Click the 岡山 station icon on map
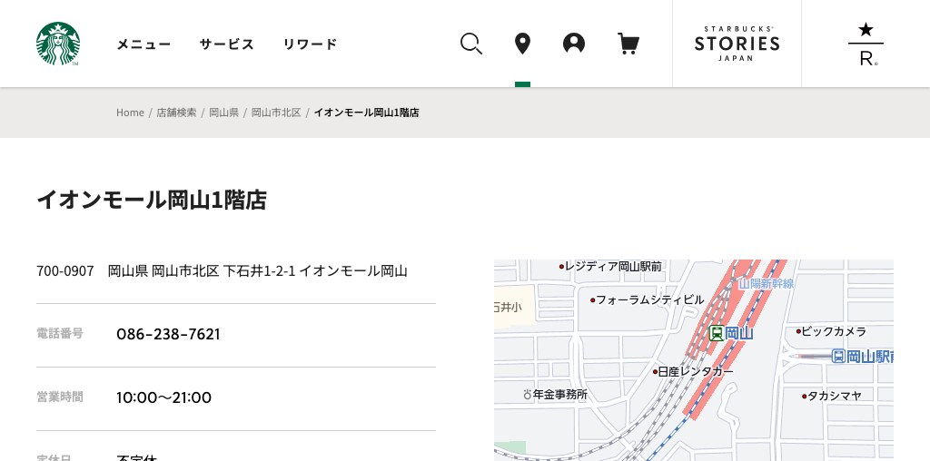 tap(717, 334)
